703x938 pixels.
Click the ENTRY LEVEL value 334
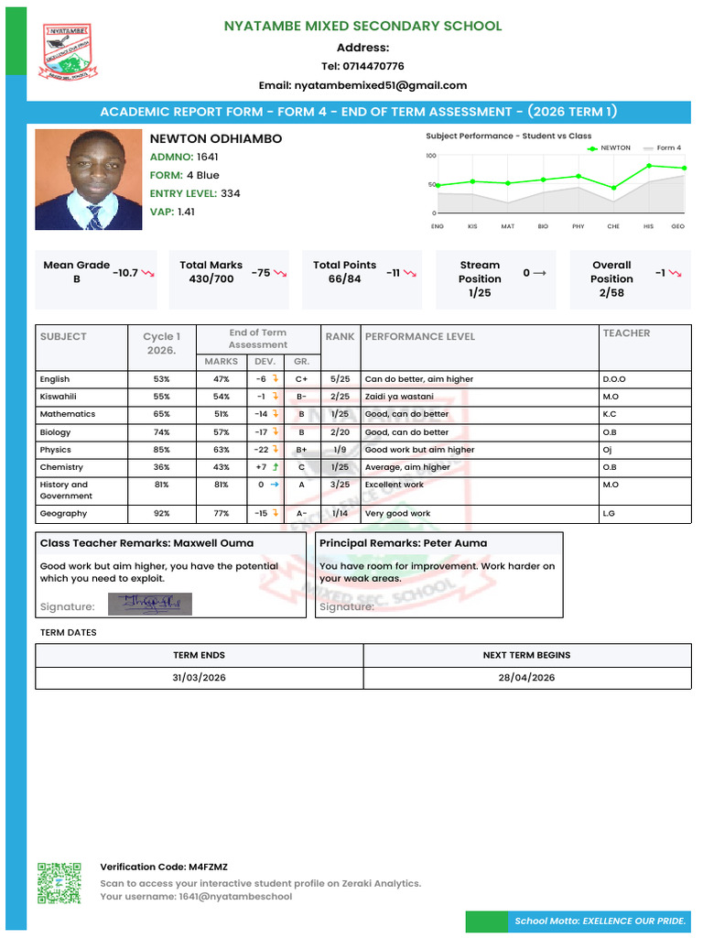coord(230,193)
